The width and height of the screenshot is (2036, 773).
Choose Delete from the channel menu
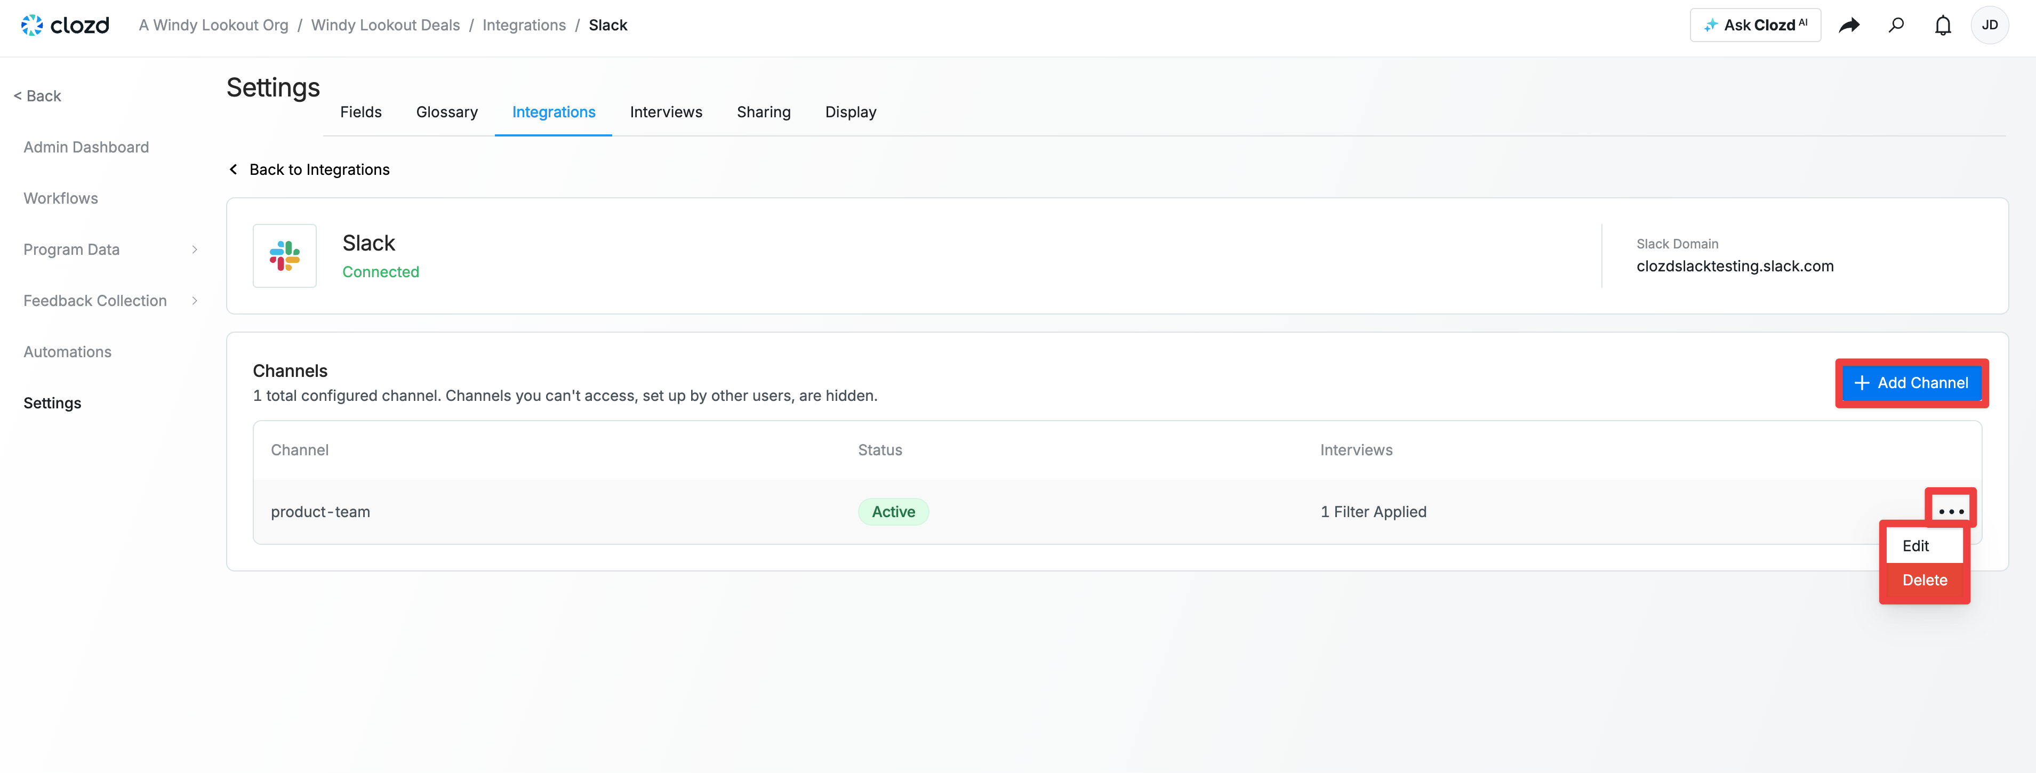pos(1925,580)
